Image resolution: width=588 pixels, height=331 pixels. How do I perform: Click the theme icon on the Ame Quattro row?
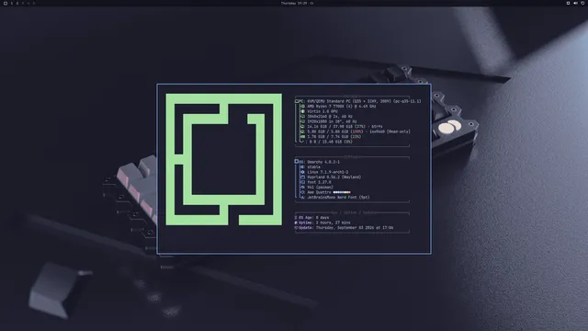click(302, 192)
